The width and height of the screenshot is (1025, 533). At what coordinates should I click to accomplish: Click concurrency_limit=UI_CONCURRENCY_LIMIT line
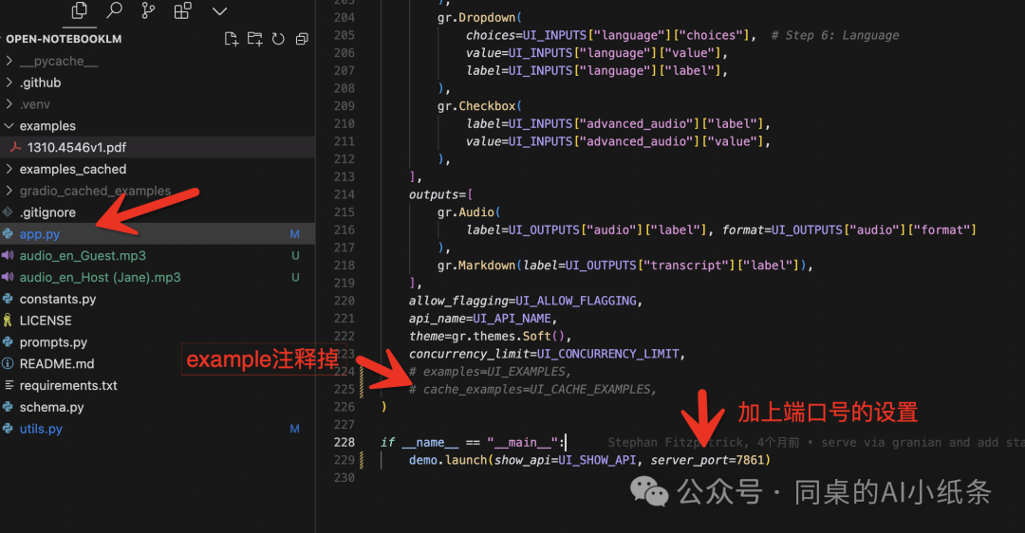547,354
